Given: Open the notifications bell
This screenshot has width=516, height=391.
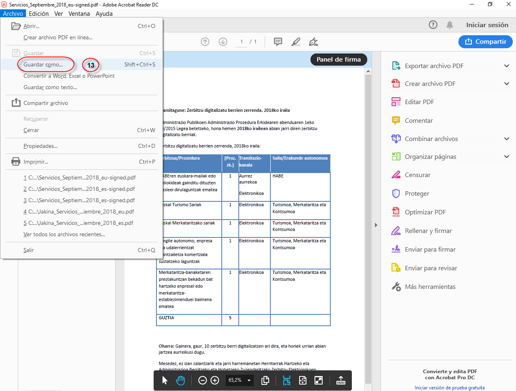Looking at the screenshot, I should pos(450,25).
